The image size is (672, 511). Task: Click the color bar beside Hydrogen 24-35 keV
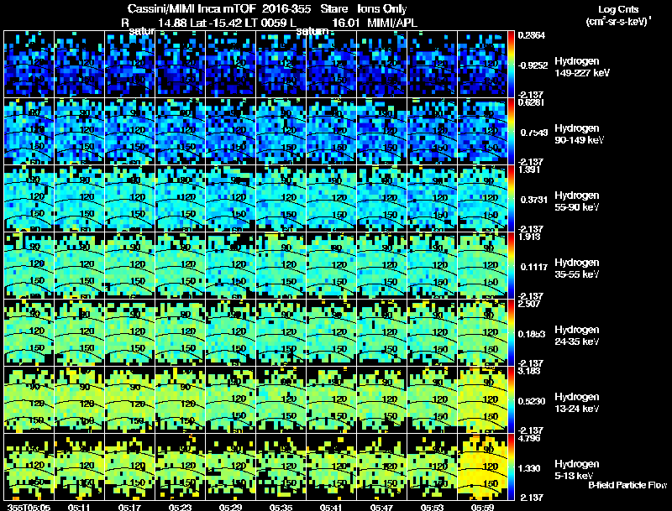pos(511,333)
